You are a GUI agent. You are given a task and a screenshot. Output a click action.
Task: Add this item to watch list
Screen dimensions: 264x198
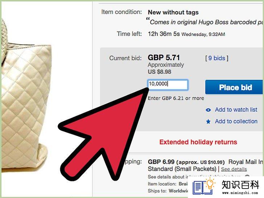point(236,110)
